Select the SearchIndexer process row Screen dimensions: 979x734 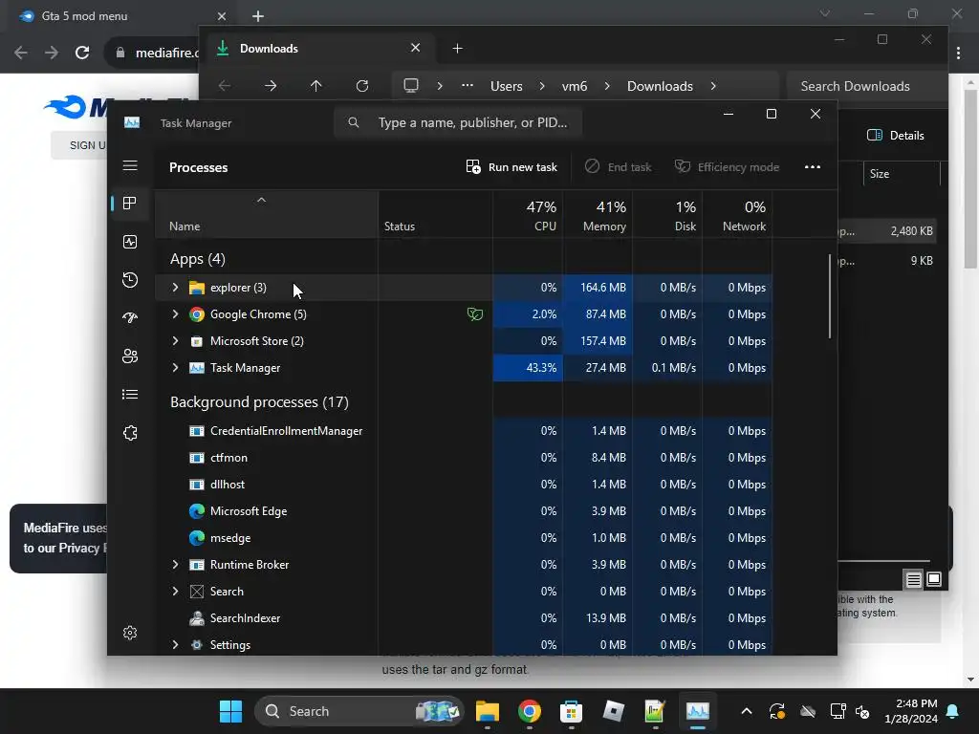(464, 618)
